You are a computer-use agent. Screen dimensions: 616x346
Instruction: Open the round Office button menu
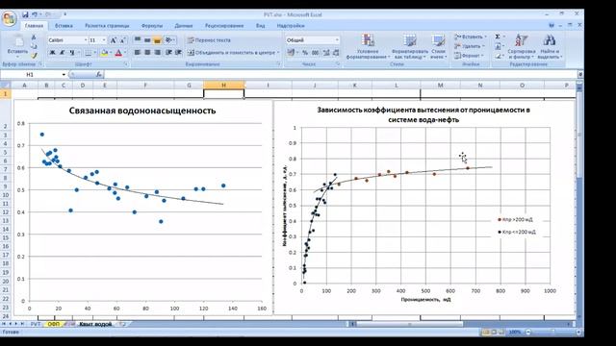tap(9, 18)
